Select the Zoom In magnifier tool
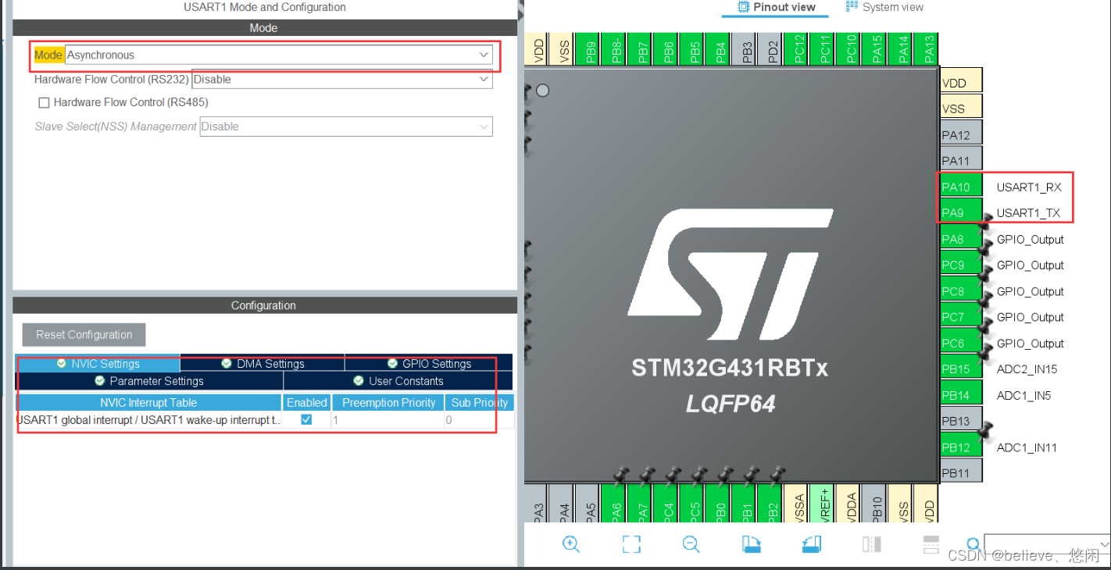The image size is (1111, 570). point(571,544)
